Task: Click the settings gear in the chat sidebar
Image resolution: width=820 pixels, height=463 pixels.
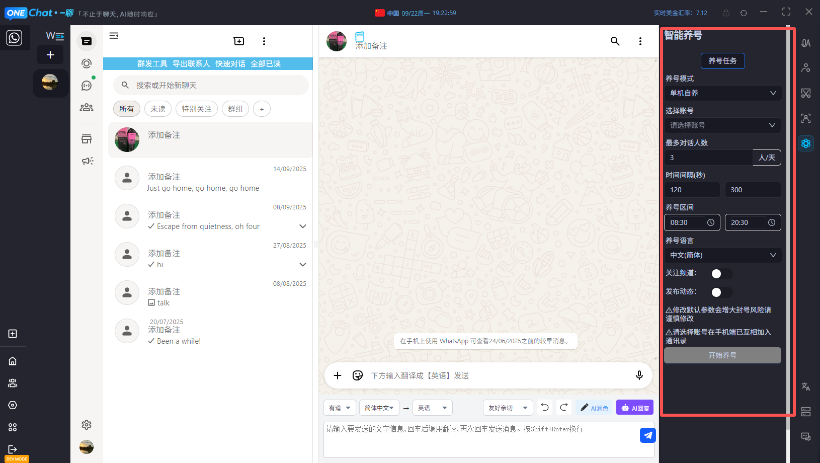Action: pyautogui.click(x=87, y=425)
